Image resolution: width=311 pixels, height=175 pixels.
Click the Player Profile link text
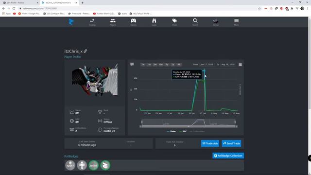click(x=72, y=57)
